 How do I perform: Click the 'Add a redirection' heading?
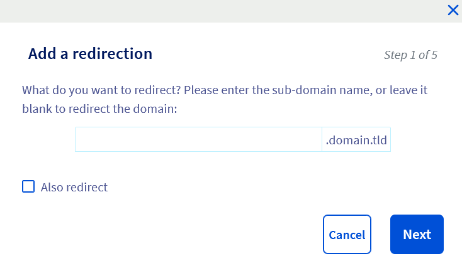[x=90, y=54]
